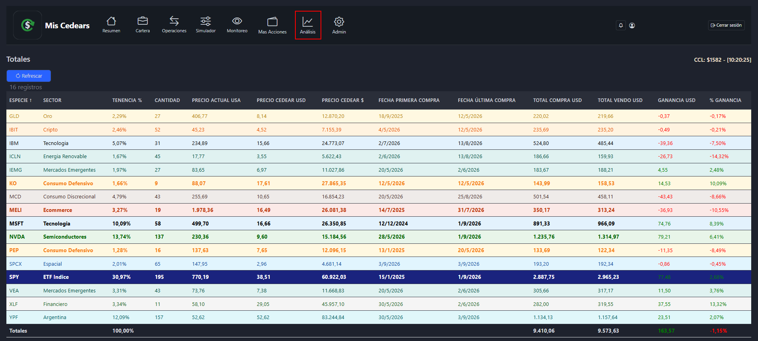Click total ganancia value 163,57
758x341 pixels.
tap(666, 331)
